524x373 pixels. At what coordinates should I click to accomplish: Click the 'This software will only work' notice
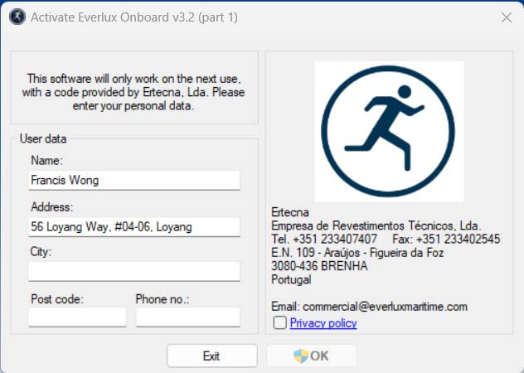tap(133, 92)
